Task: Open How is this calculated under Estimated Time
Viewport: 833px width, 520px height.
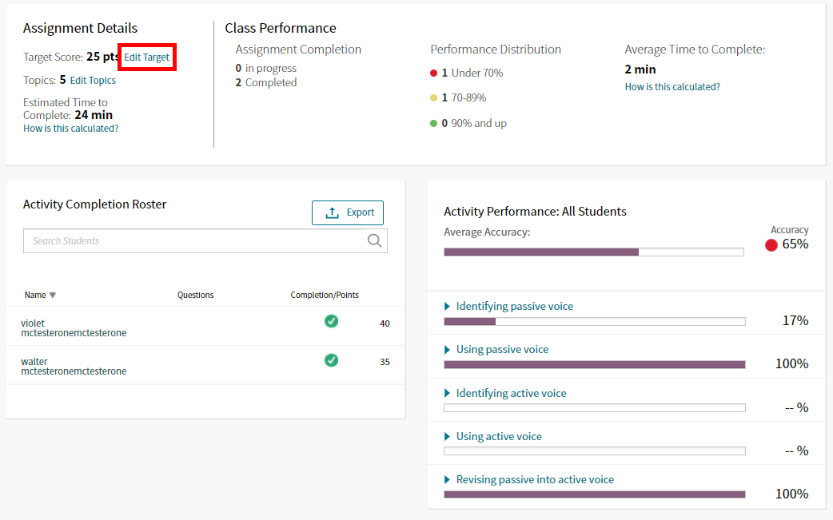Action: (70, 127)
